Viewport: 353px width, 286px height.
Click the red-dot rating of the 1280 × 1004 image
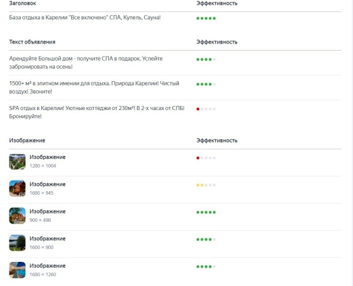206,158
